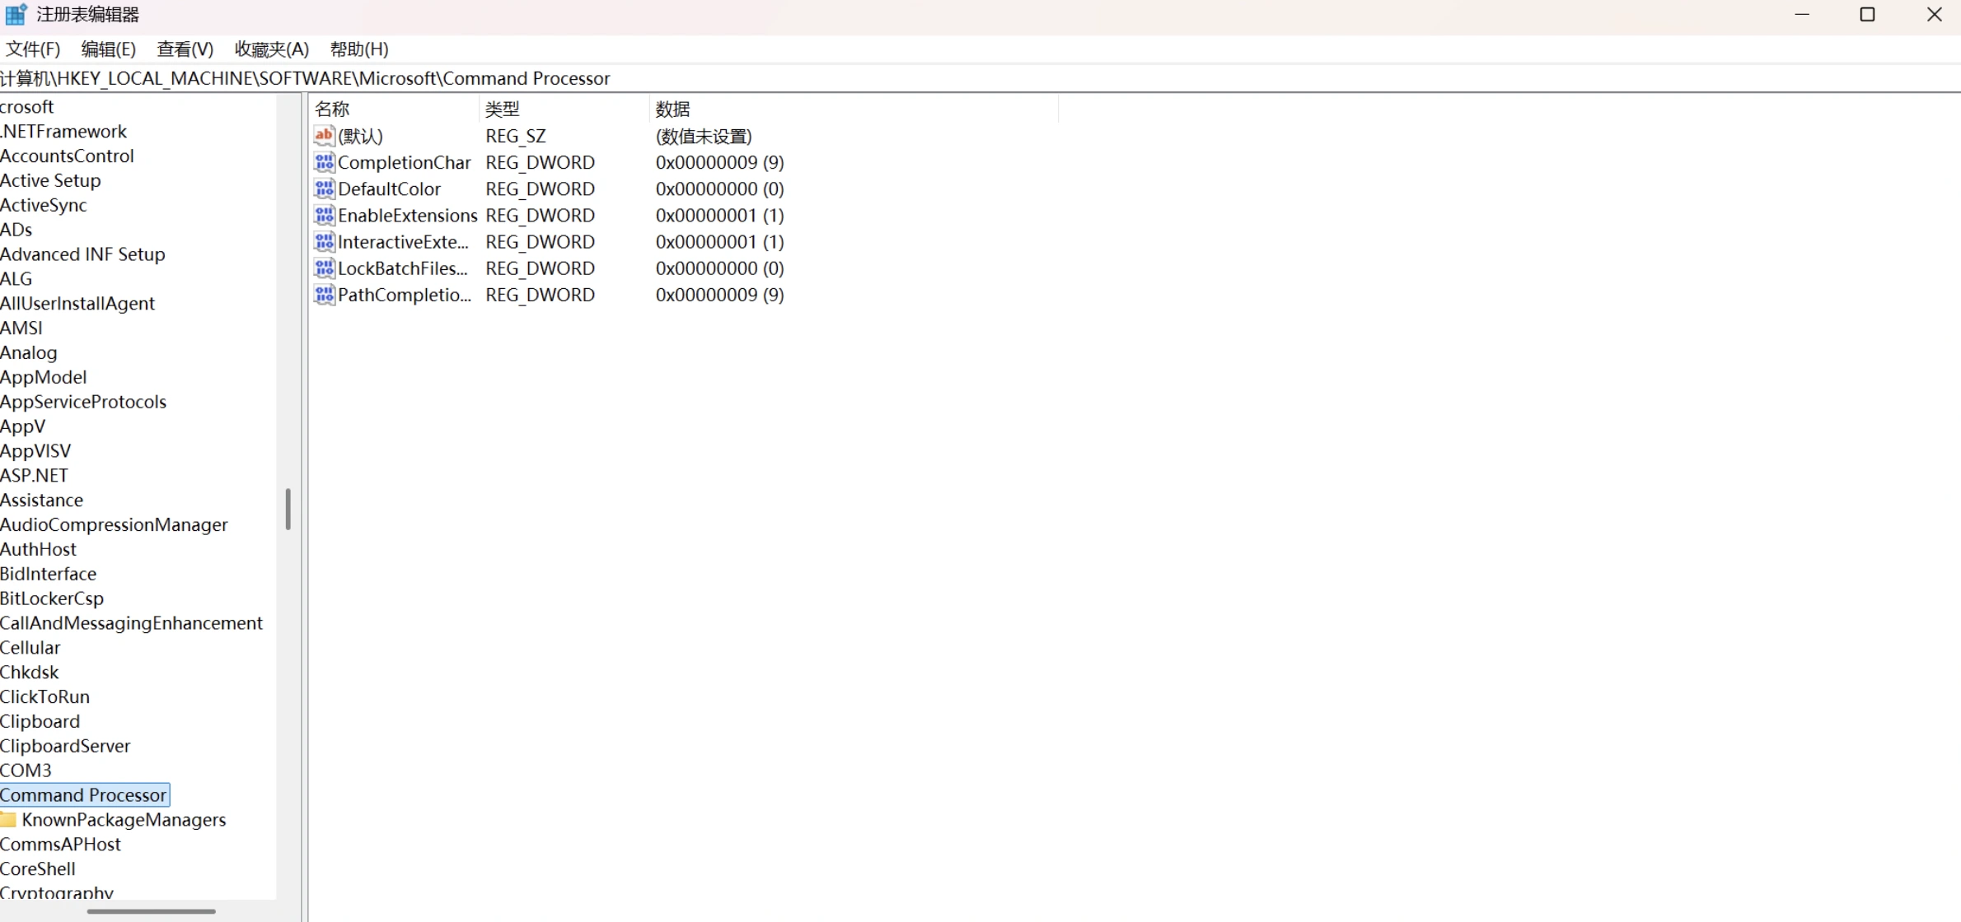Select the ClickToRun key
The image size is (1961, 922).
pyautogui.click(x=44, y=697)
